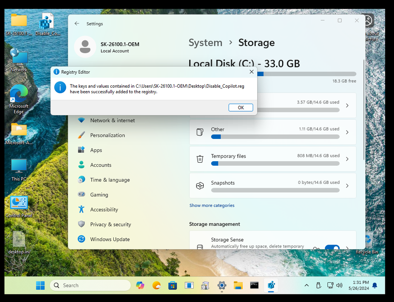Viewport: 394px width, 302px height.
Task: Click the Snapshots category icon
Action: tap(200, 186)
